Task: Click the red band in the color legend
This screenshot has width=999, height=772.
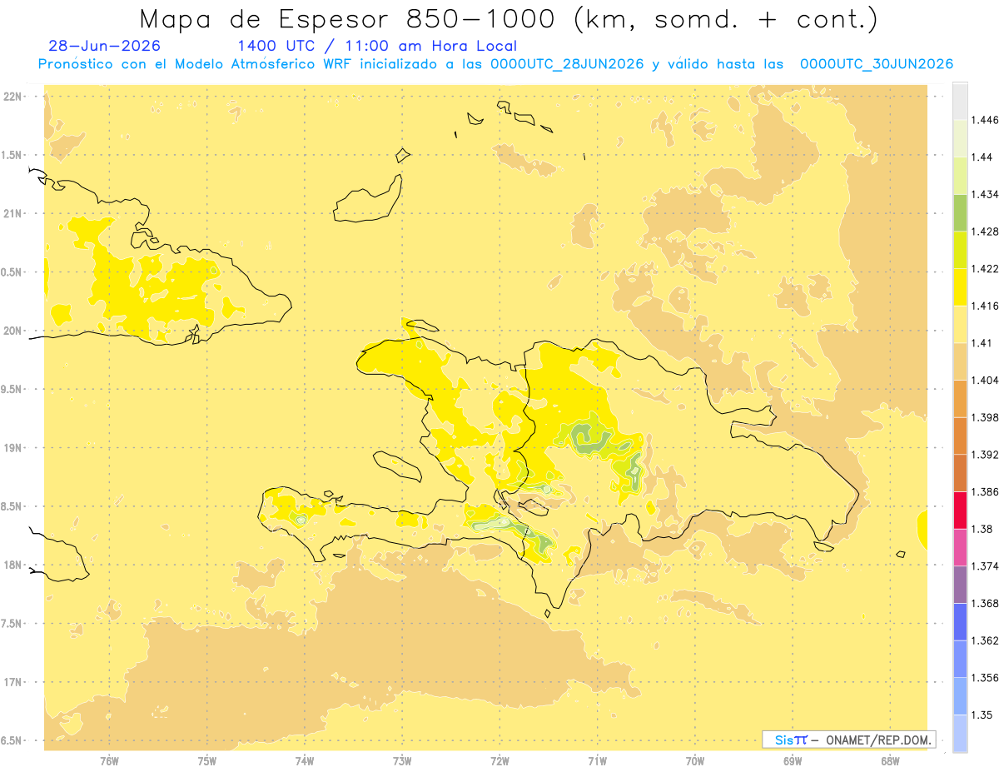Action: tap(960, 510)
